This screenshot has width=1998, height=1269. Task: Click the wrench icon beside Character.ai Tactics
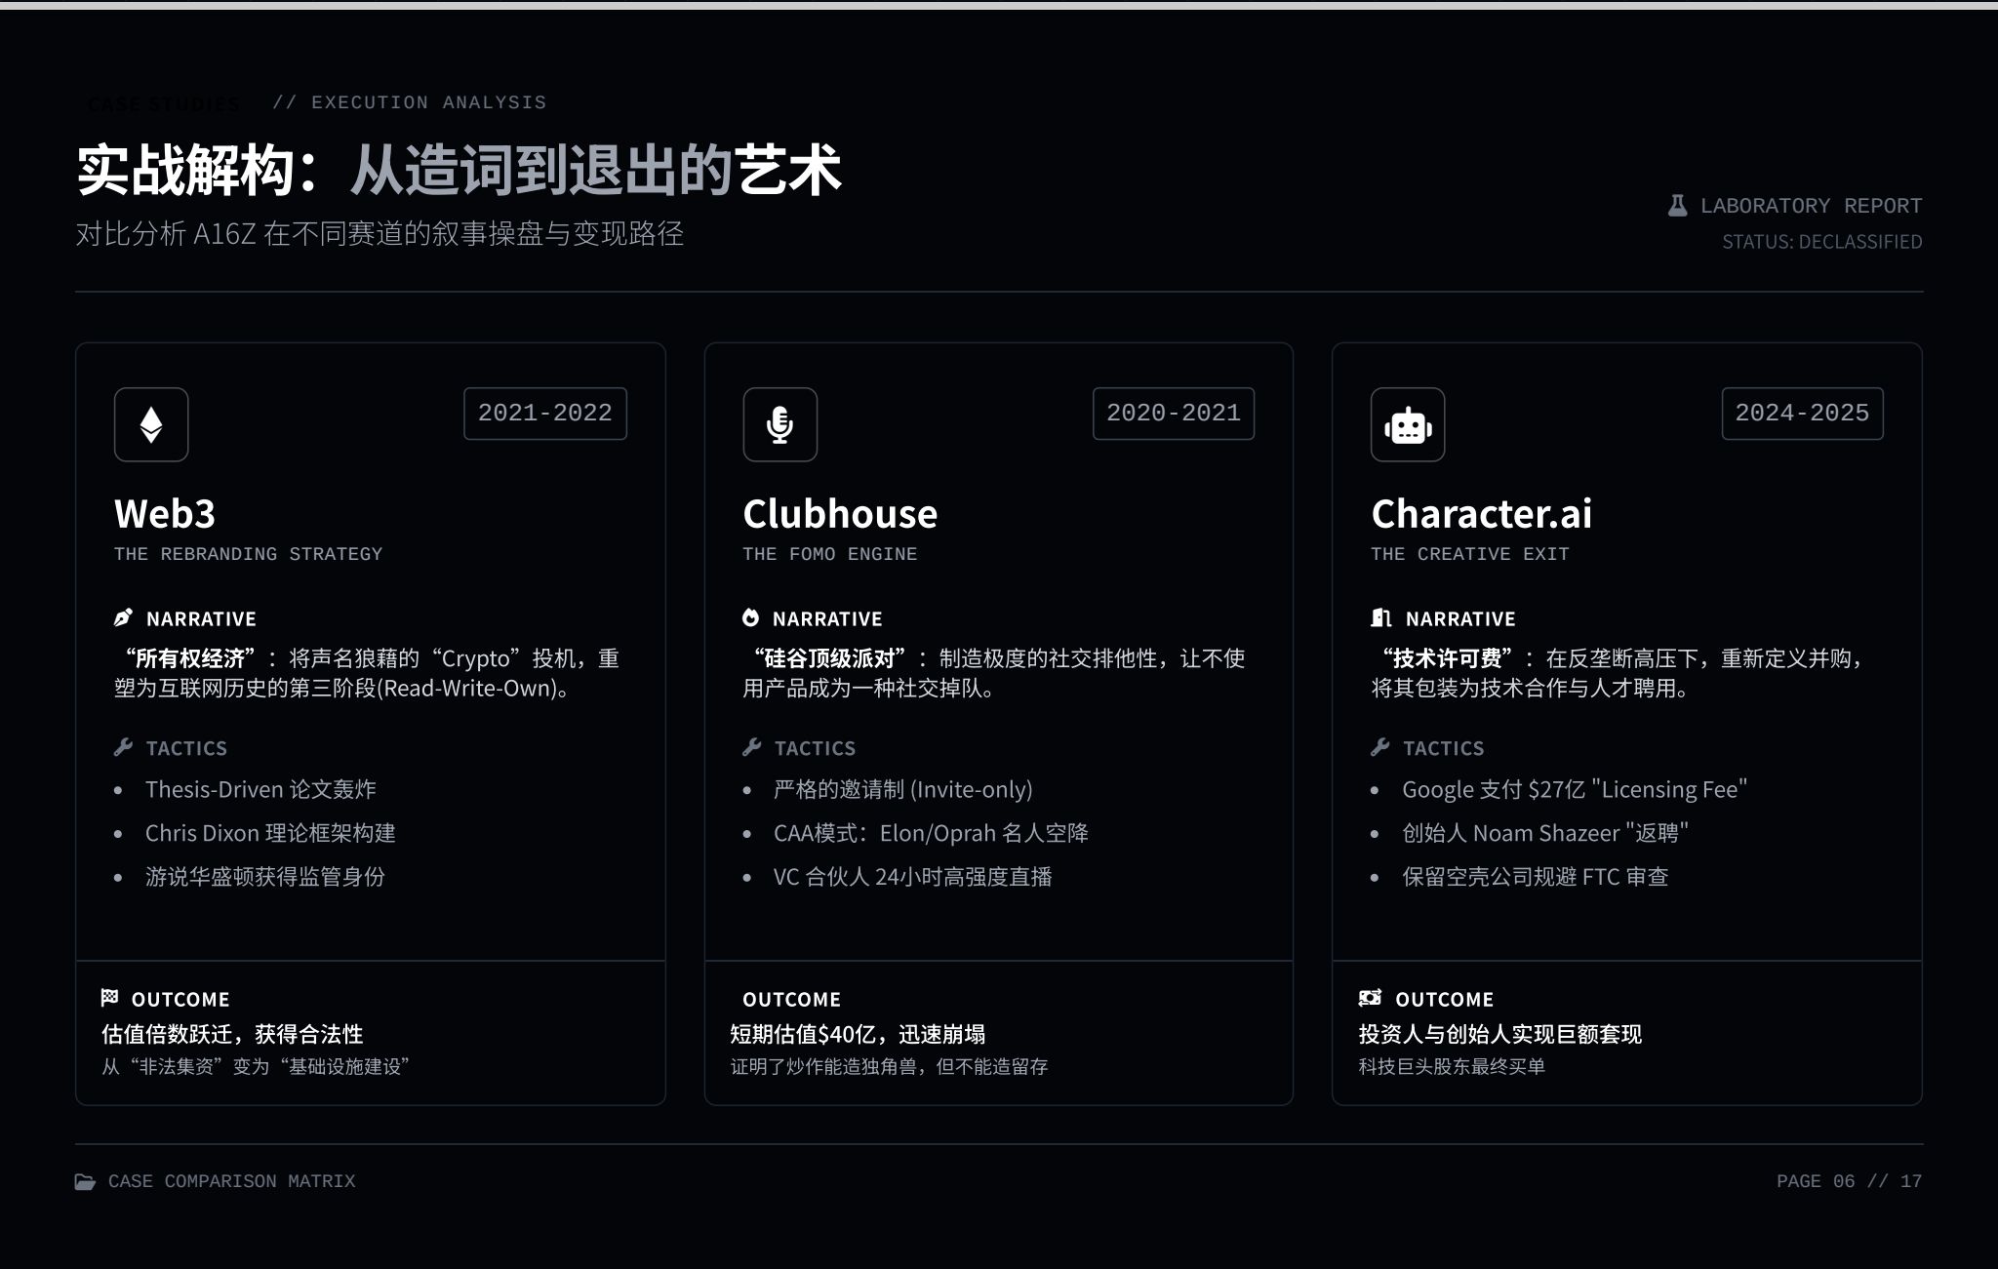click(x=1379, y=747)
